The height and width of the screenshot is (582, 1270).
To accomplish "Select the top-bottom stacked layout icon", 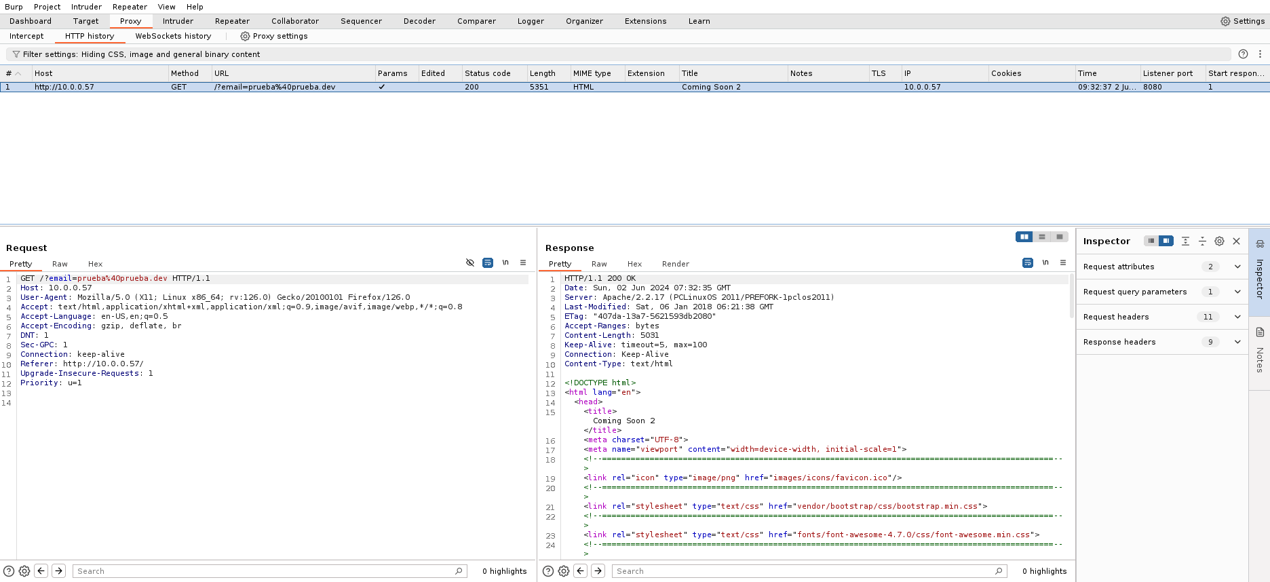I will tap(1042, 237).
